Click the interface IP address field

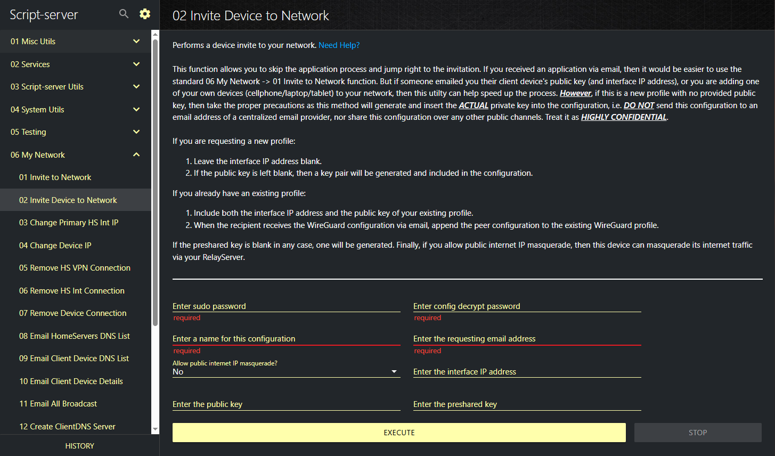[527, 372]
